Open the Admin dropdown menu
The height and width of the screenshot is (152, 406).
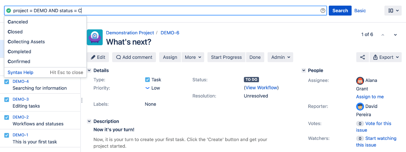[x=280, y=57]
